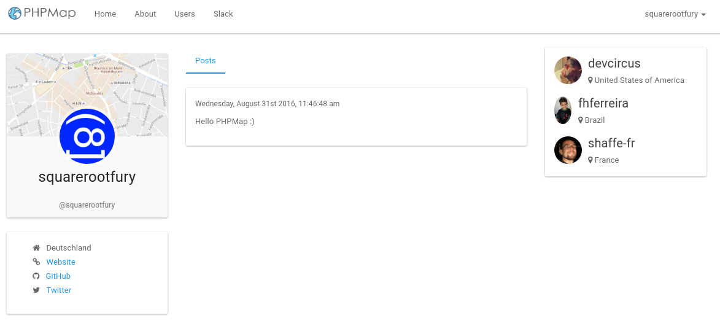Click the home icon beside Deutschland
The height and width of the screenshot is (331, 720).
pos(36,248)
